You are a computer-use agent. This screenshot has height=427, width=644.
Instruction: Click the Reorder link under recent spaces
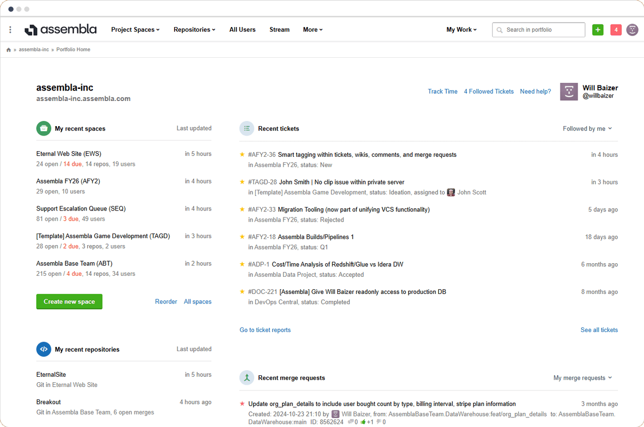(x=166, y=302)
